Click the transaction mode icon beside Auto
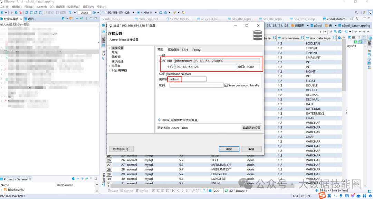Screen dimensions: 373x199 pyautogui.click(x=70, y=12)
